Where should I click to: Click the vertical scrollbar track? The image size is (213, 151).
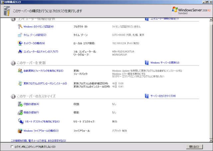(211, 80)
